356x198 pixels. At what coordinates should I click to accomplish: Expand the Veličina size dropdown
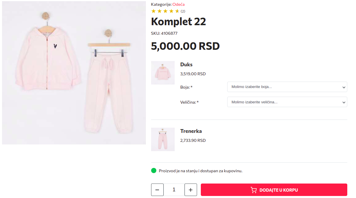point(287,102)
